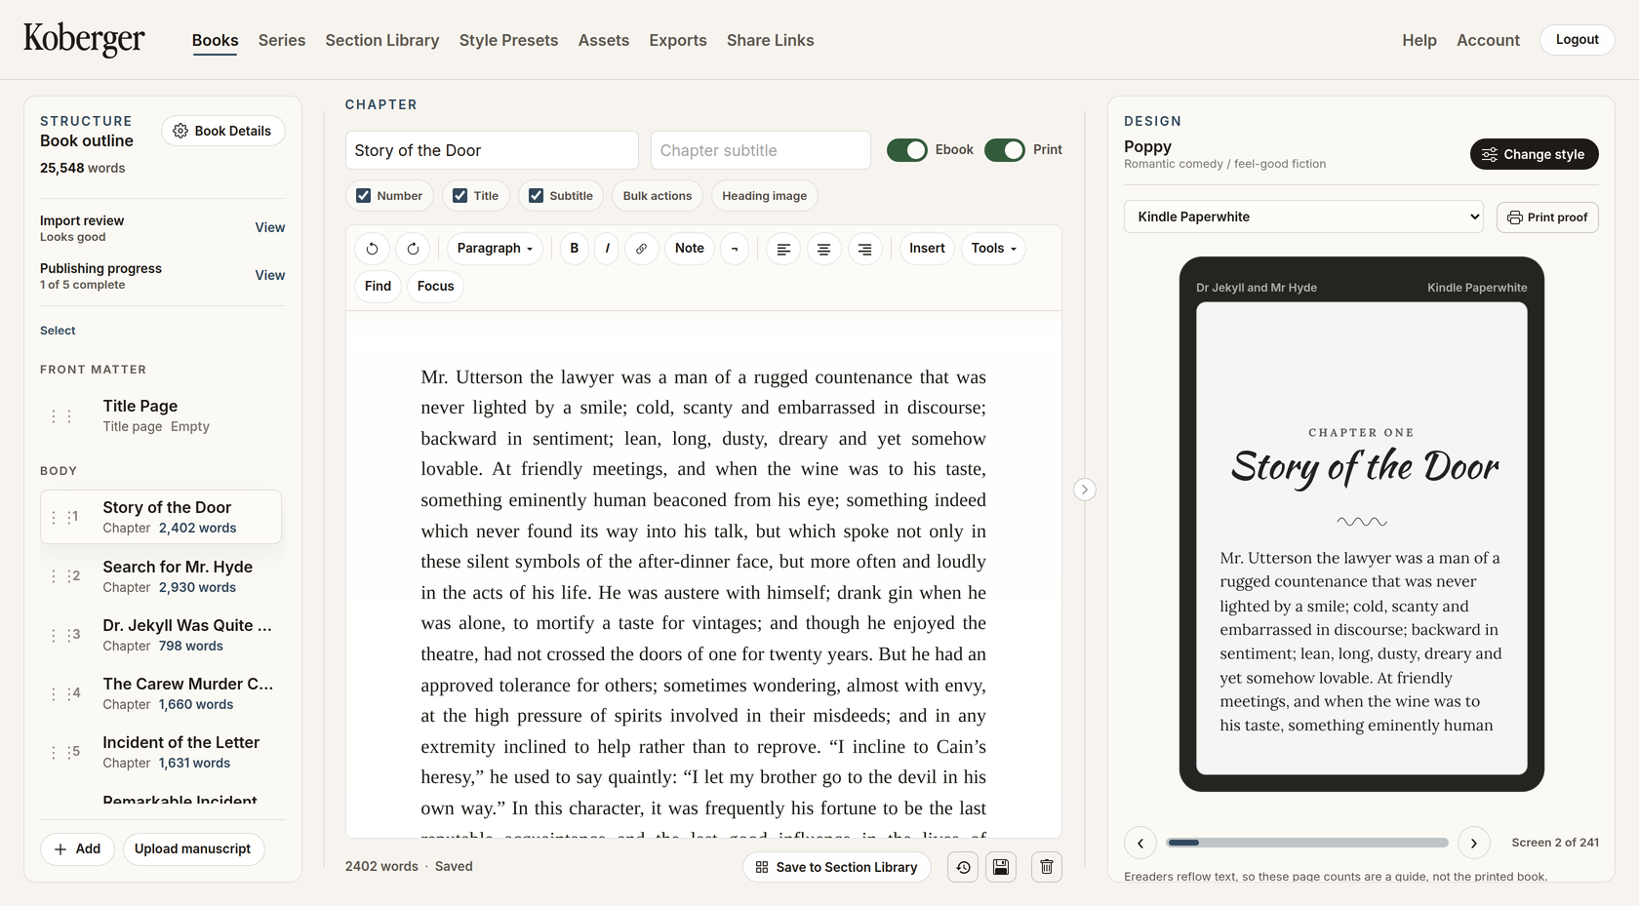Click the Help link
This screenshot has height=906, width=1639.
(1419, 40)
